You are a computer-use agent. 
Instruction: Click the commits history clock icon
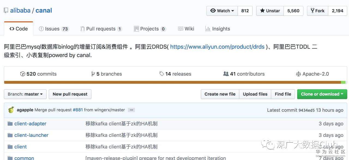tap(23, 74)
